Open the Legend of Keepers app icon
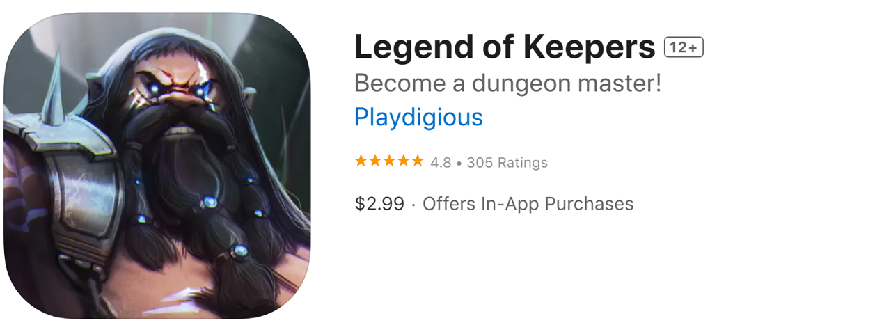Image resolution: width=891 pixels, height=332 pixels. [157, 166]
